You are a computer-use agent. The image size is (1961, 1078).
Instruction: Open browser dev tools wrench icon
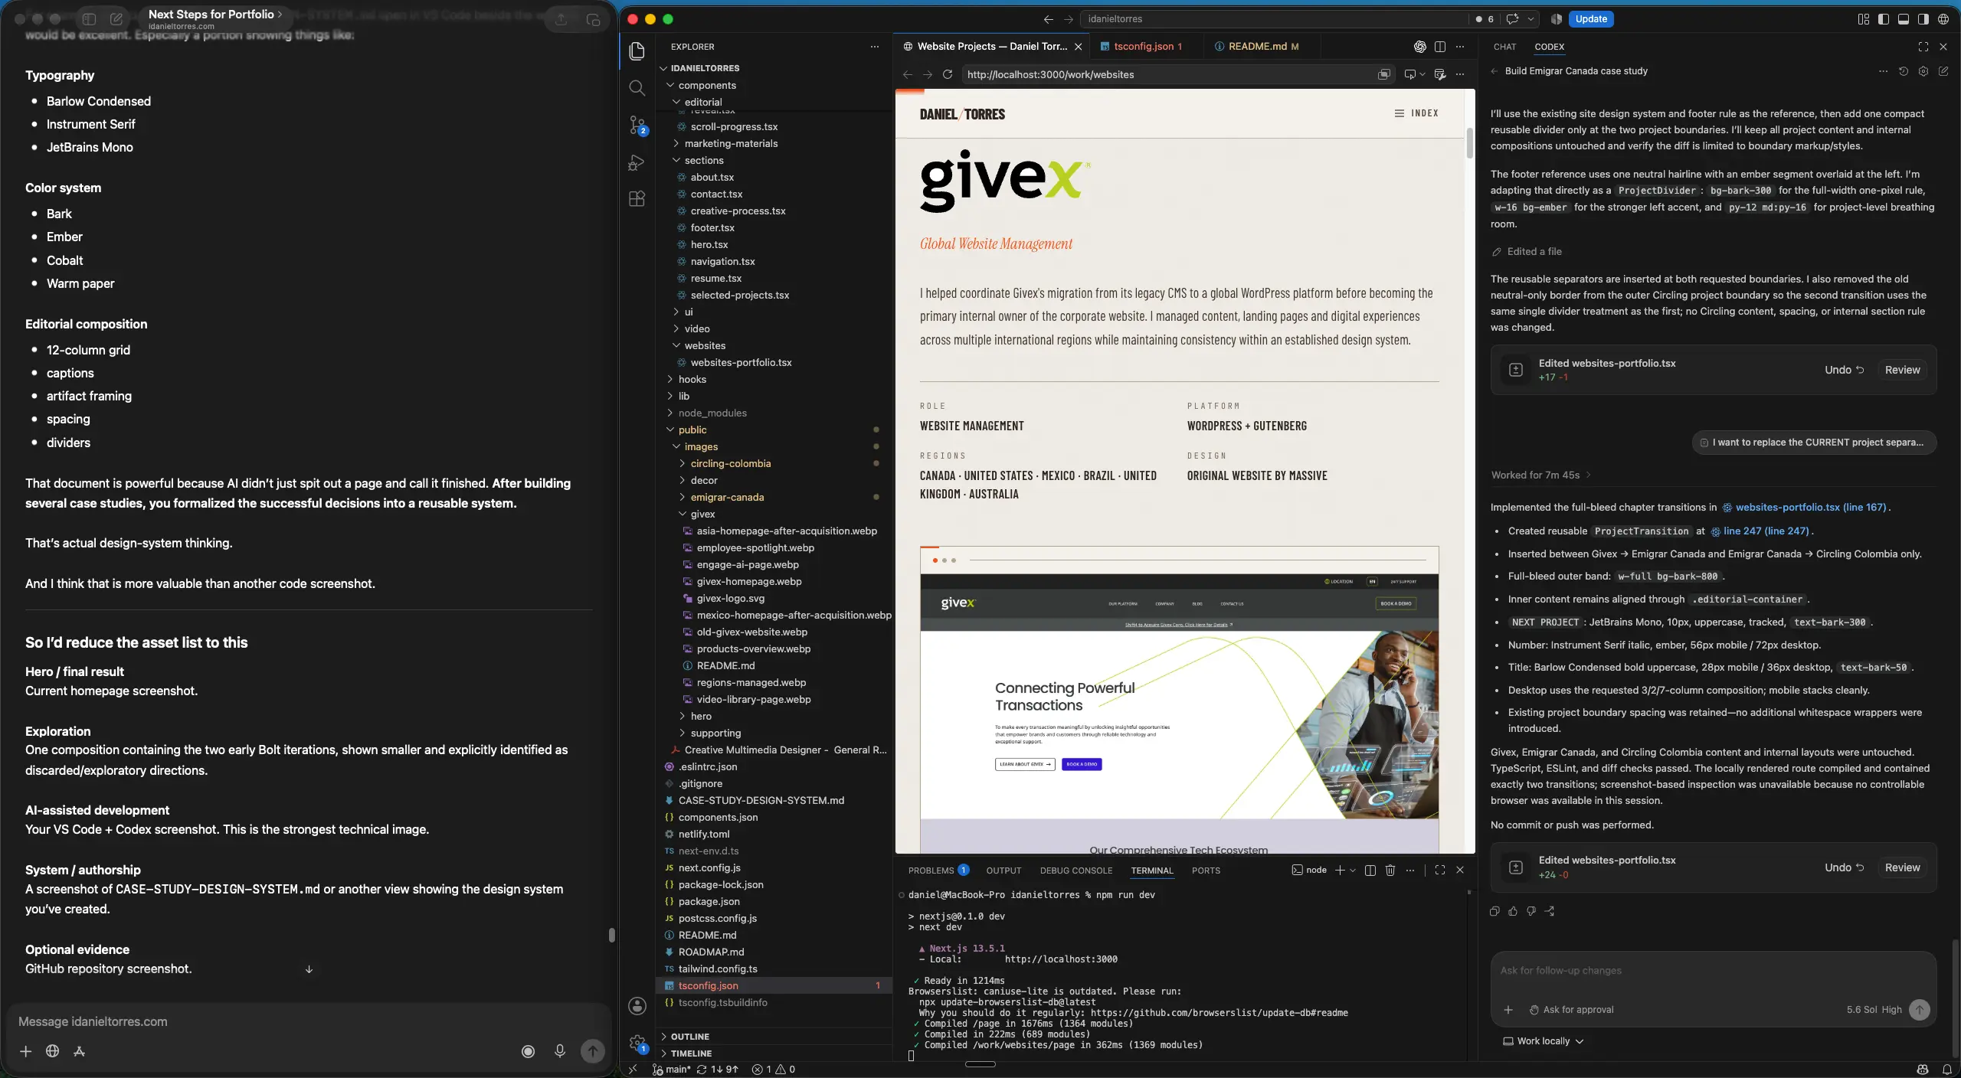point(1439,74)
